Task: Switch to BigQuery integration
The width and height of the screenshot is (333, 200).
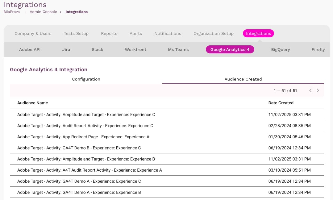Action: point(281,49)
